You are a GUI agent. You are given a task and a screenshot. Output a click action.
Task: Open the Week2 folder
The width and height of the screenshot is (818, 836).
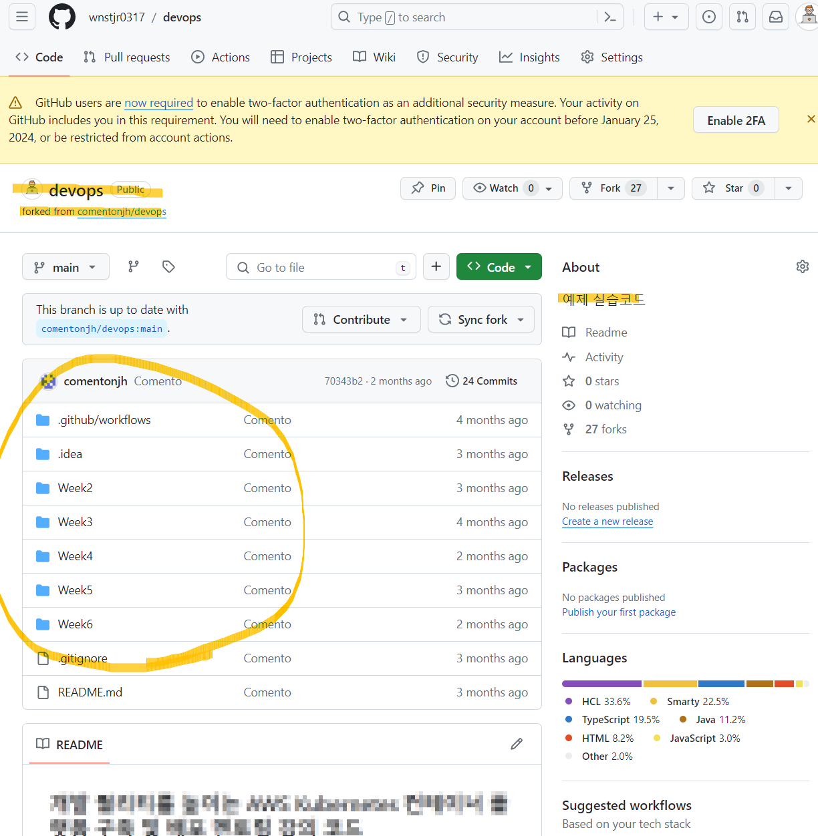click(76, 488)
